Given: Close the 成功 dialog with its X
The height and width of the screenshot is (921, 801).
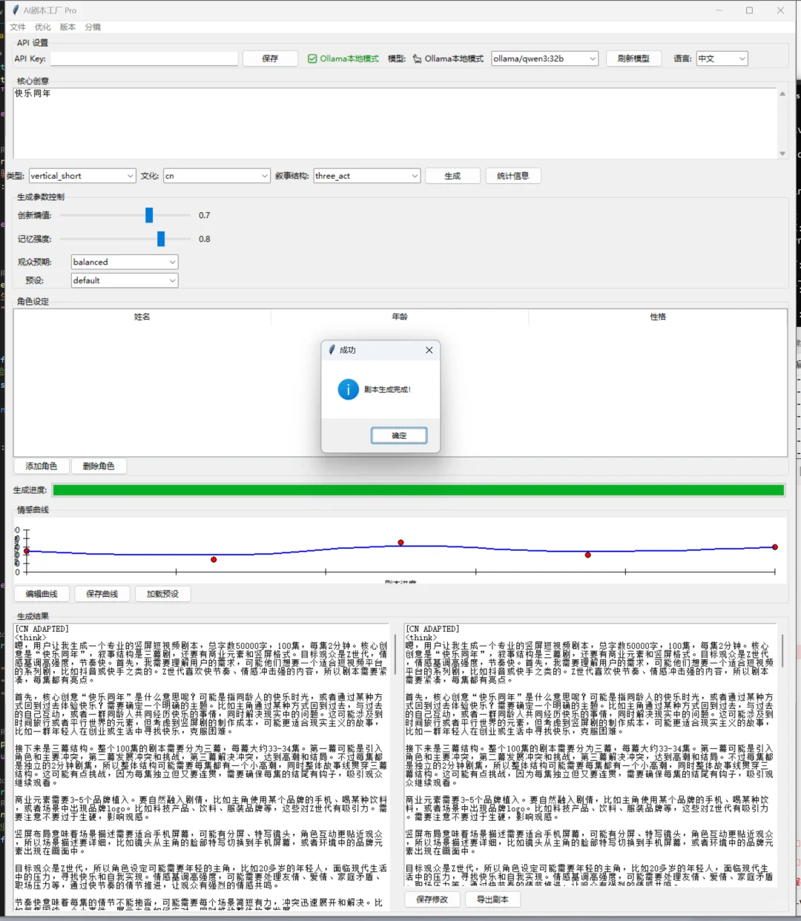Looking at the screenshot, I should [x=429, y=350].
